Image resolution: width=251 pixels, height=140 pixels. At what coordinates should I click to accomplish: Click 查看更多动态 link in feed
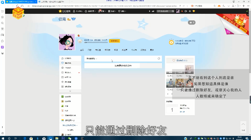click(123, 66)
